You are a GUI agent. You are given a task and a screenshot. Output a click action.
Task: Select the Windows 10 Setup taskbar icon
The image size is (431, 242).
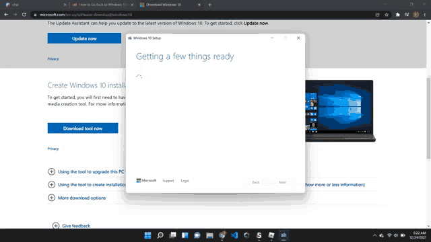coord(284,235)
